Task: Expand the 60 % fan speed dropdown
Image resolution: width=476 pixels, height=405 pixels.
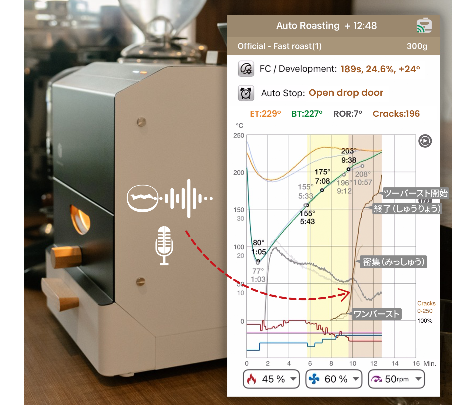Action: coord(356,379)
